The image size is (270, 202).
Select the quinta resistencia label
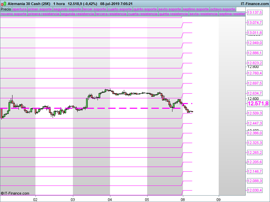coord(173,14)
